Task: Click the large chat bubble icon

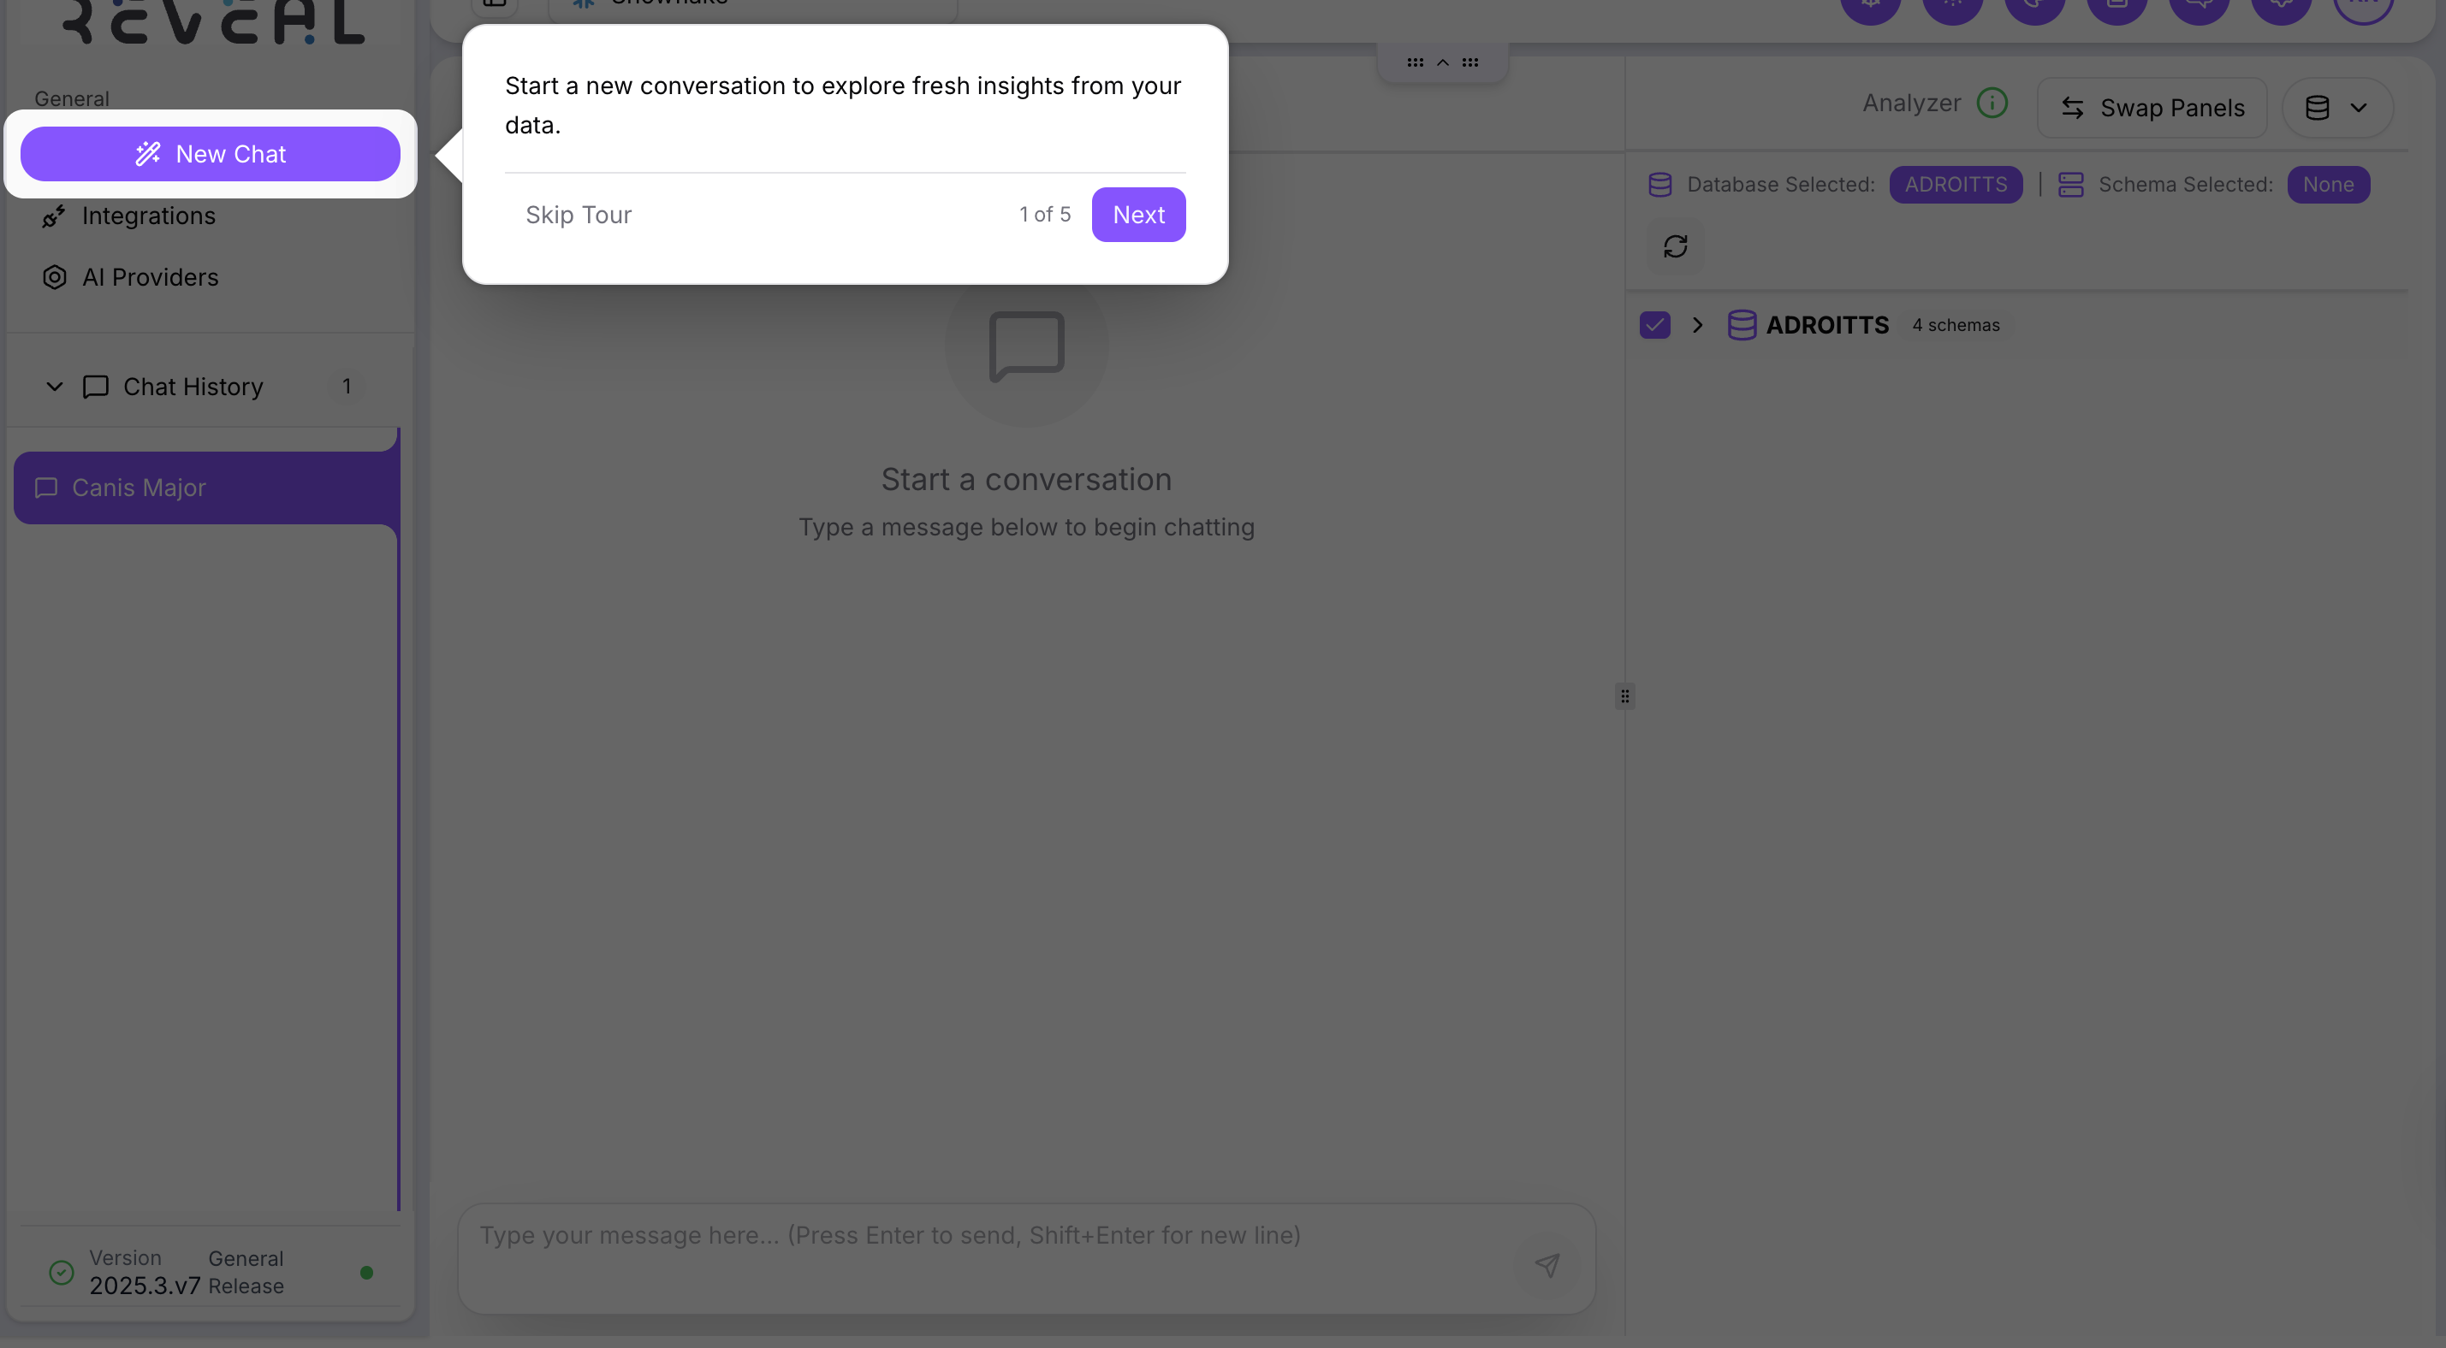Action: tap(1025, 346)
